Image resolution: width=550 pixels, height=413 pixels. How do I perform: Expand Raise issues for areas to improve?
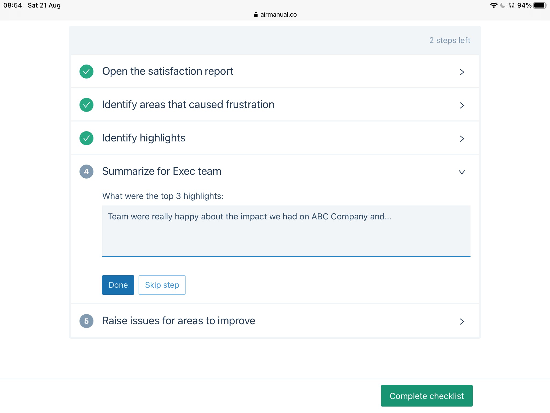pos(462,322)
